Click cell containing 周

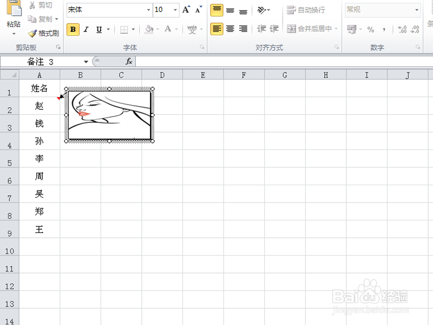(40, 177)
